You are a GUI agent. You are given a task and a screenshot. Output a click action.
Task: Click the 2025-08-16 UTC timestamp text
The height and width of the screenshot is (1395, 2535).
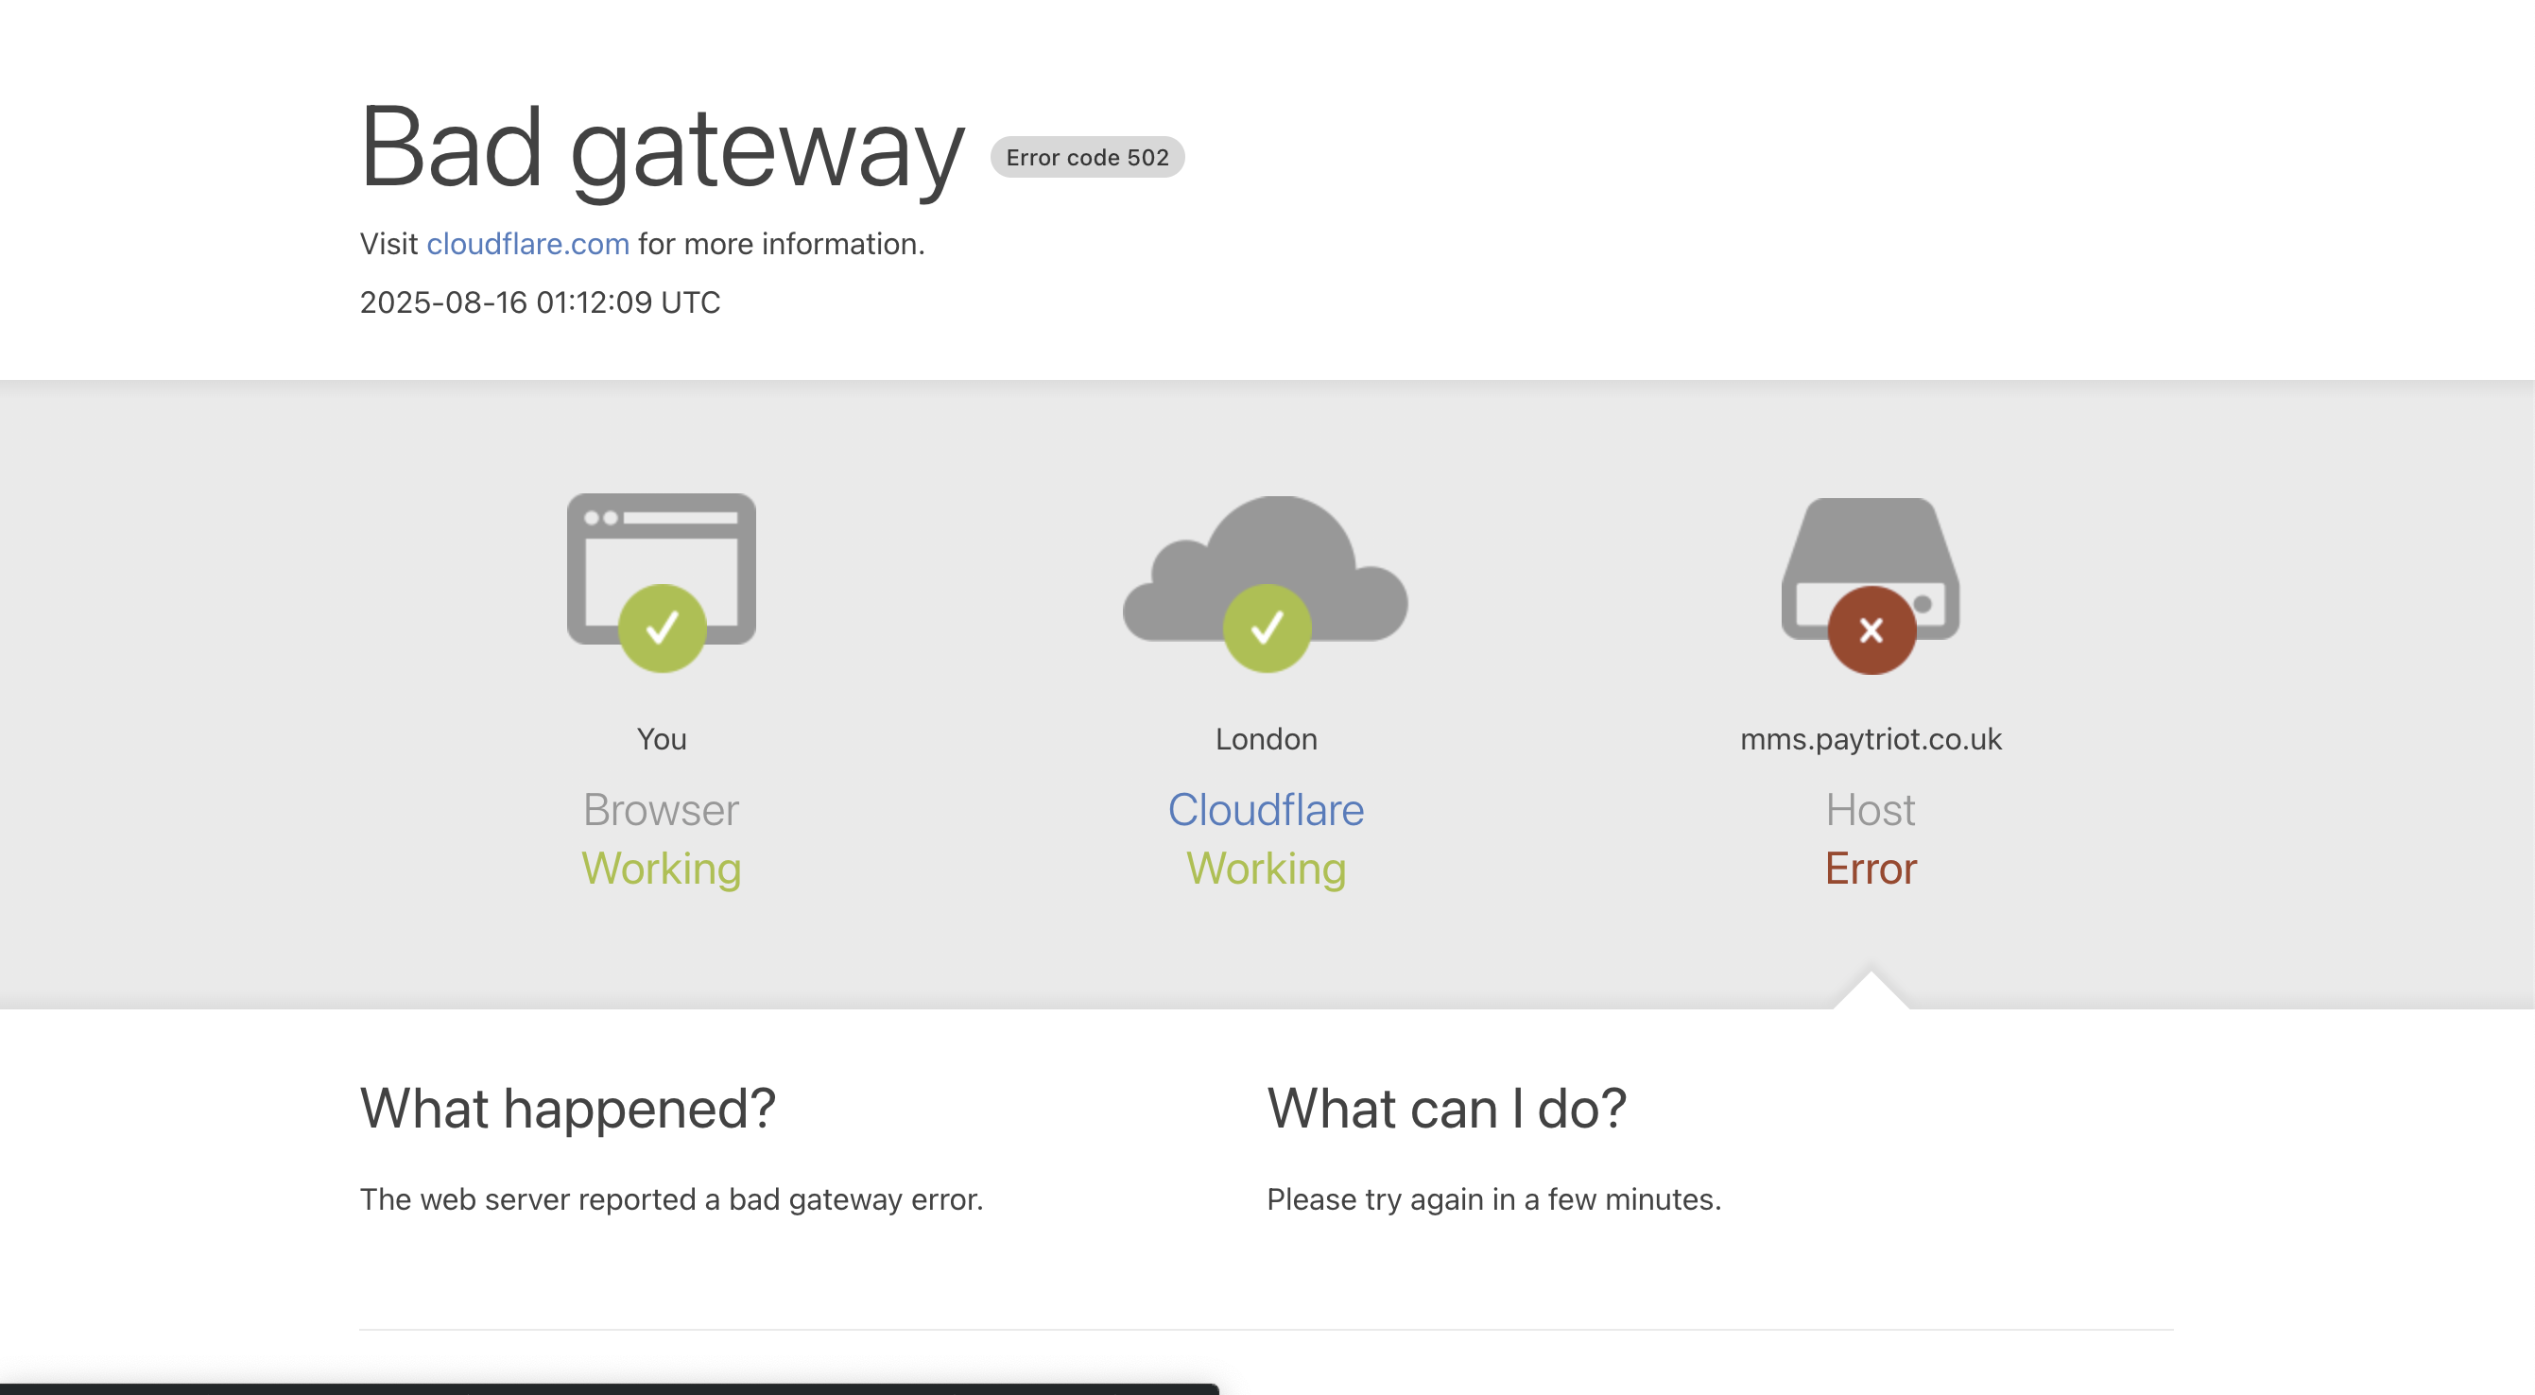point(540,302)
